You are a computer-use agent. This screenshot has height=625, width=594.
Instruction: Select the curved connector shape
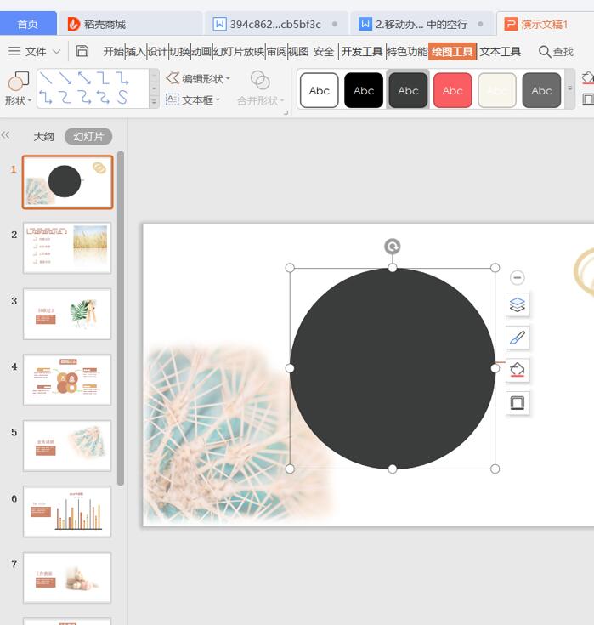pyautogui.click(x=65, y=97)
